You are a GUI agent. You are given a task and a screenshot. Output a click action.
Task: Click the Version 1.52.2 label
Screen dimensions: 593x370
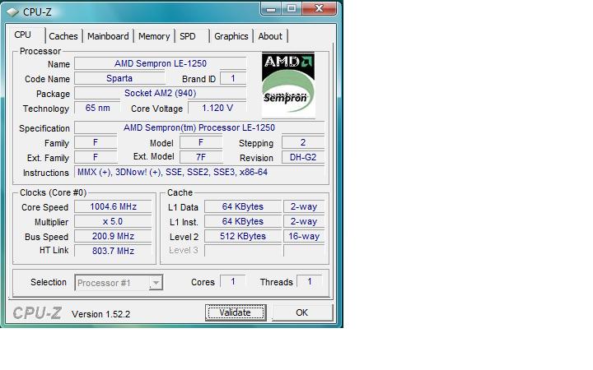(x=101, y=314)
